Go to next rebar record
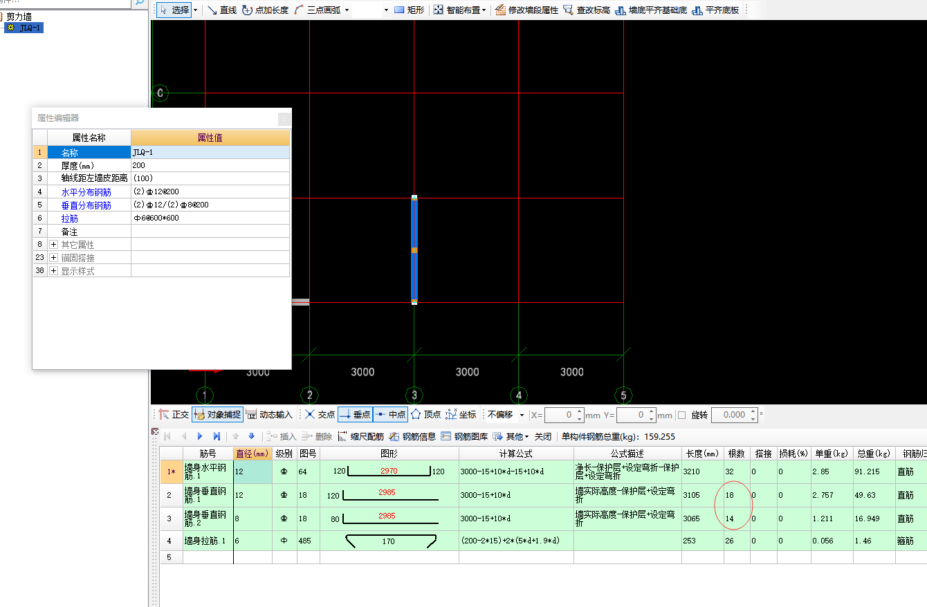This screenshot has width=927, height=607. point(200,436)
